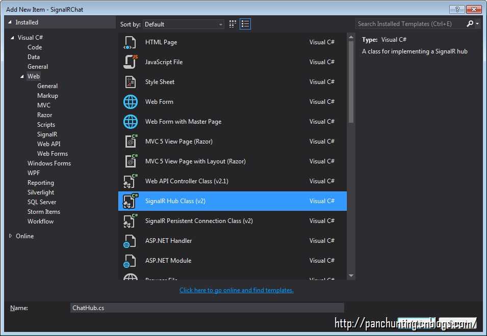Click the template list scrollbar down arrow

351,275
